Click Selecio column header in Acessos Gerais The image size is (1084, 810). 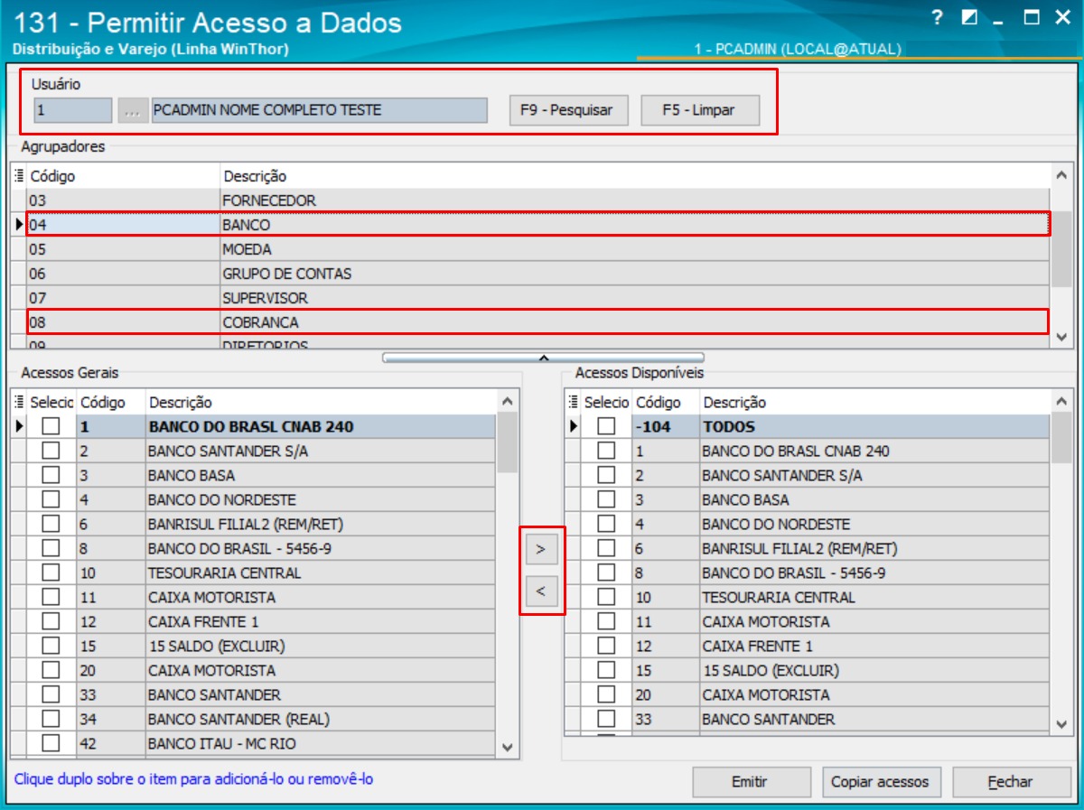(x=51, y=402)
